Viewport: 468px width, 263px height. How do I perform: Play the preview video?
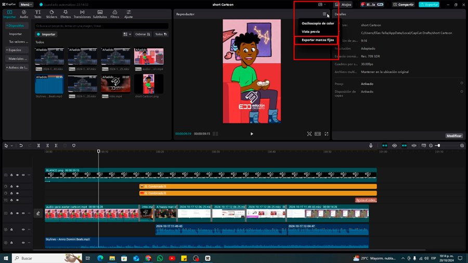tap(252, 134)
